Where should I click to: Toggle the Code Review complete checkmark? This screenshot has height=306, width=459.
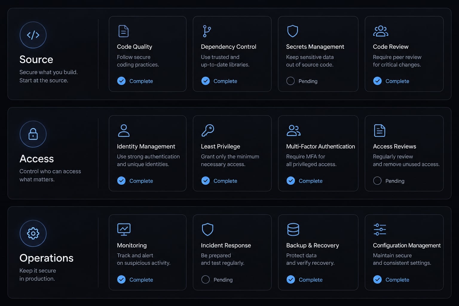[377, 81]
